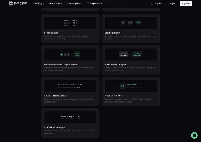The image size is (201, 142).
Task: Click the Advanced tools & alerts heading
Action: 55,96
